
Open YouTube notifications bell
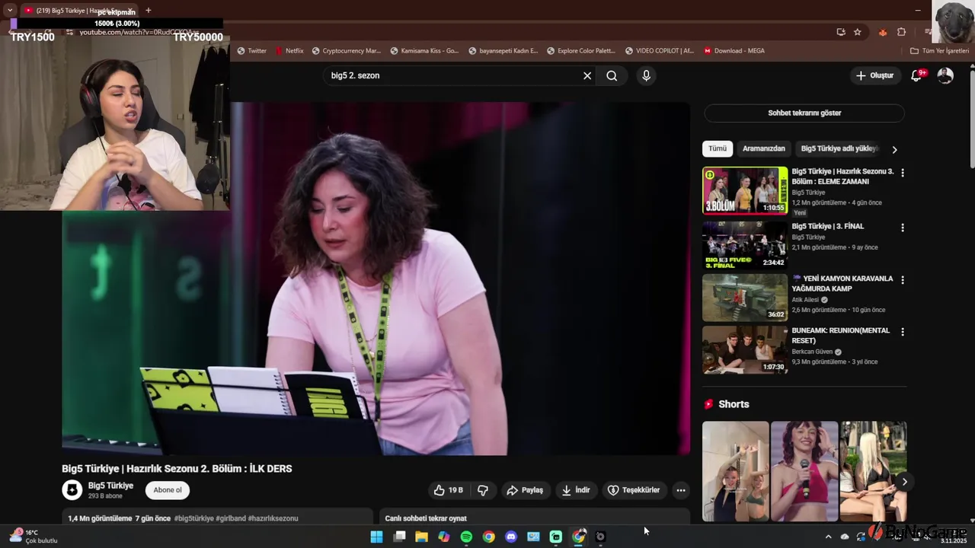tap(917, 75)
